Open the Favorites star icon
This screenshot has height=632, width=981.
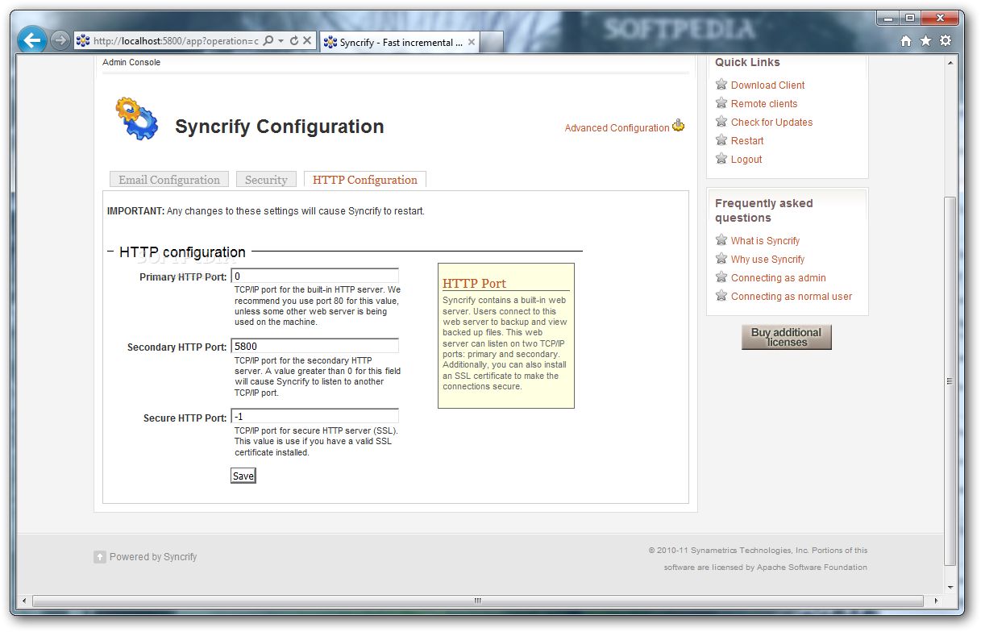925,41
